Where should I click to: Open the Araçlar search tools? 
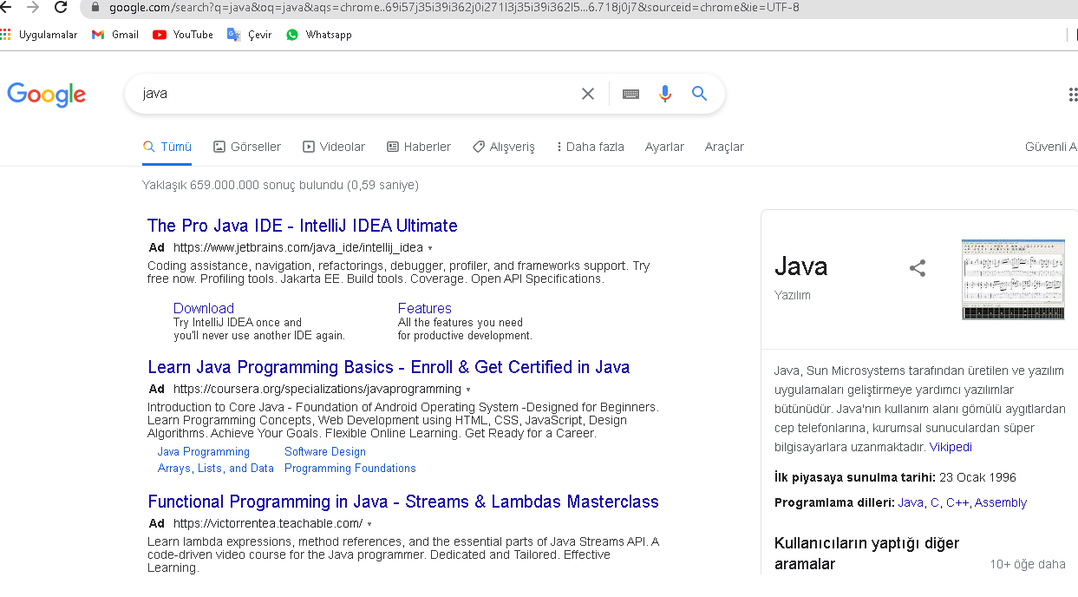[x=724, y=147]
